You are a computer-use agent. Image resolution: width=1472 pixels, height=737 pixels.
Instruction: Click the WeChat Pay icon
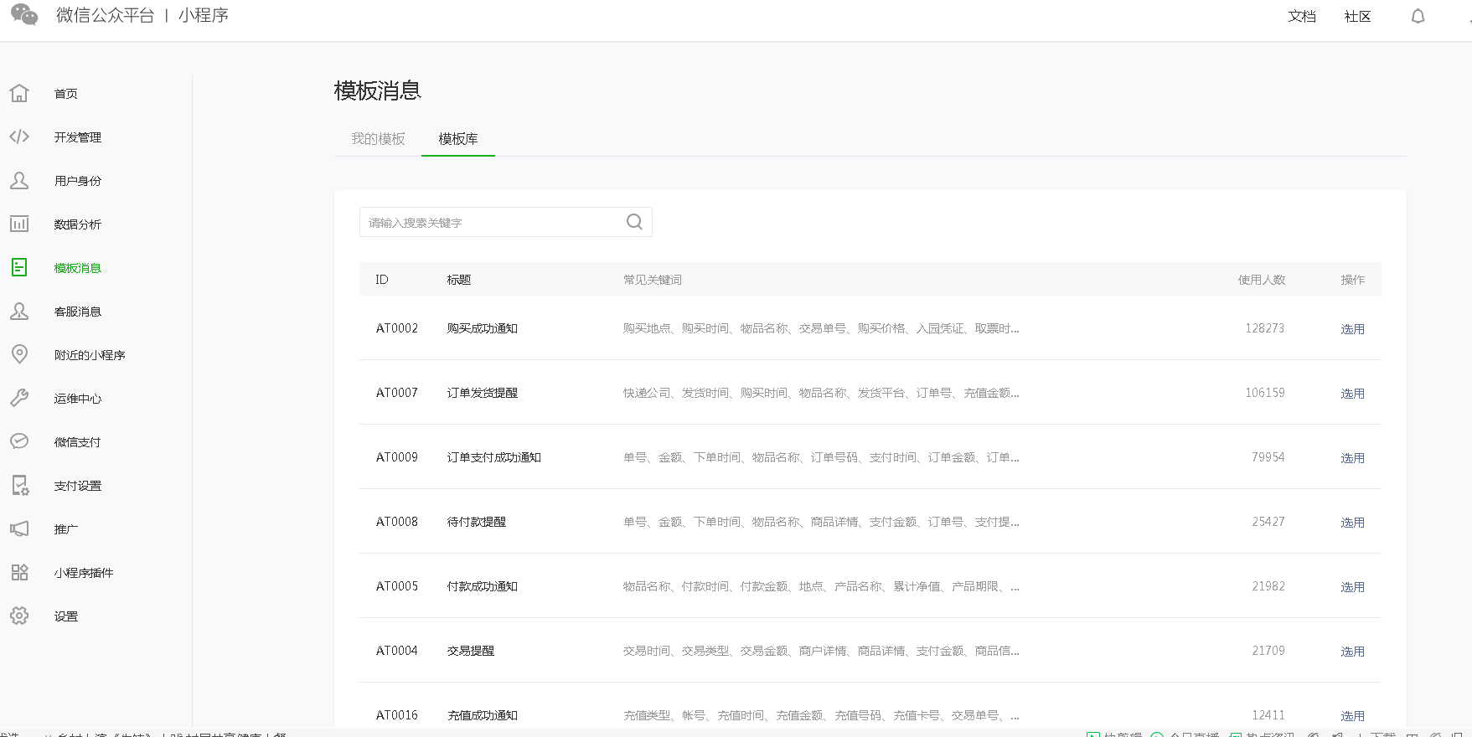19,442
